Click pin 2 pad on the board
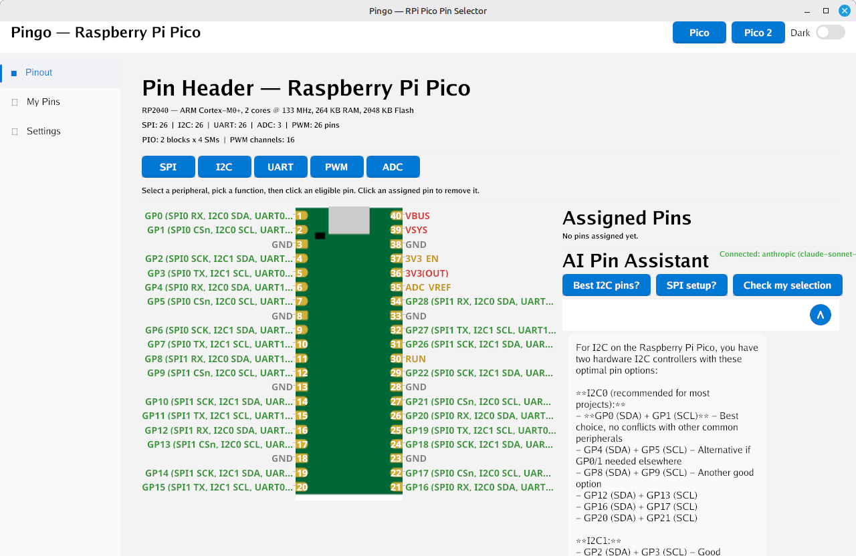This screenshot has height=556, width=856. (302, 230)
